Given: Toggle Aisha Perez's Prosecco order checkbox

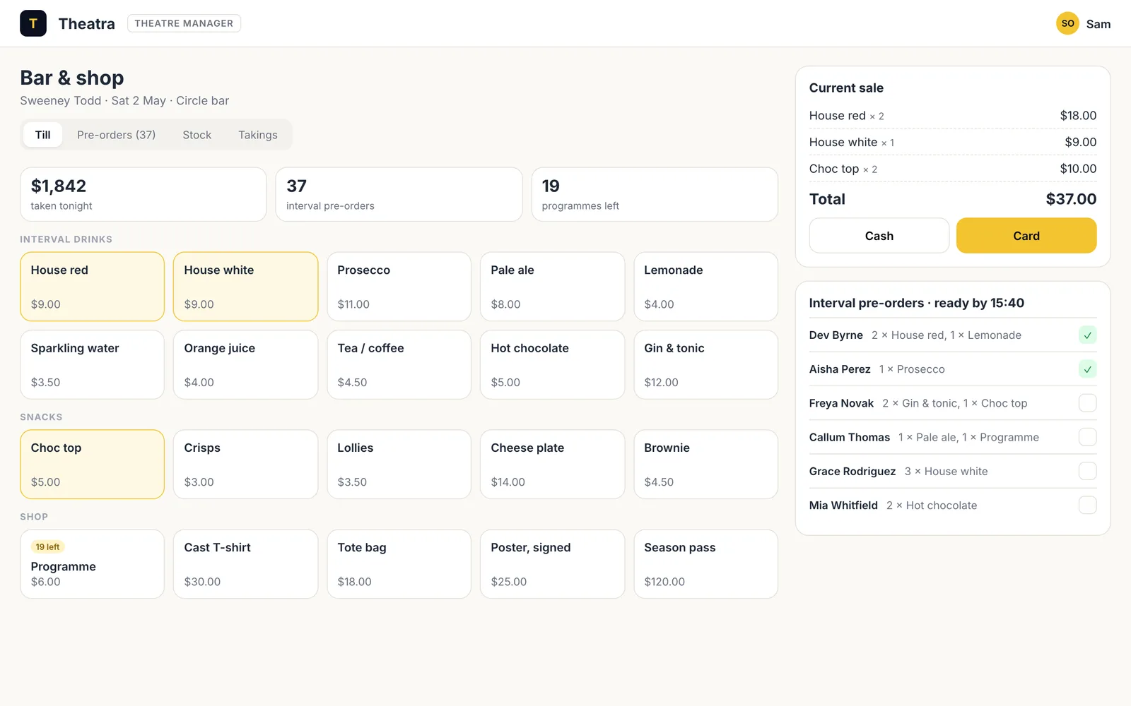Looking at the screenshot, I should pos(1087,369).
